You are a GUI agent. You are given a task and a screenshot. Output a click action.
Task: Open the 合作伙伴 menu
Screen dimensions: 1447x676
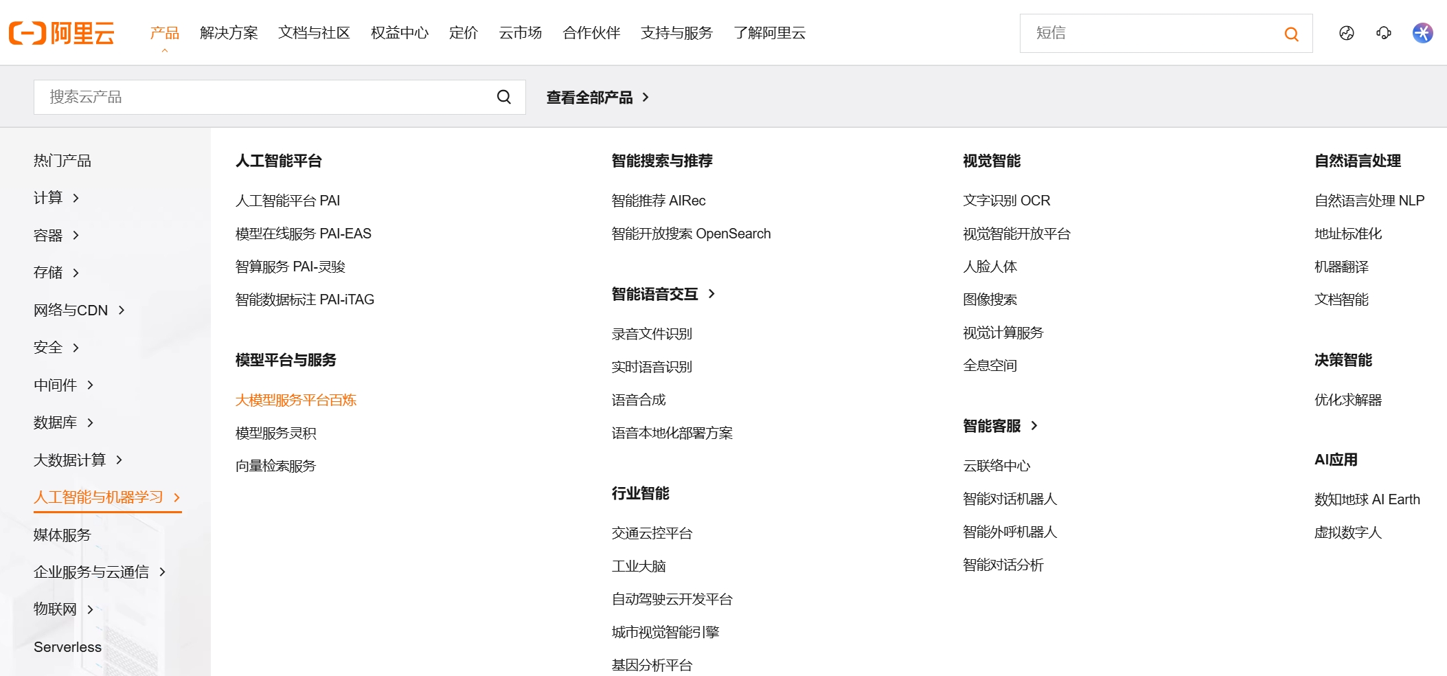pyautogui.click(x=591, y=33)
